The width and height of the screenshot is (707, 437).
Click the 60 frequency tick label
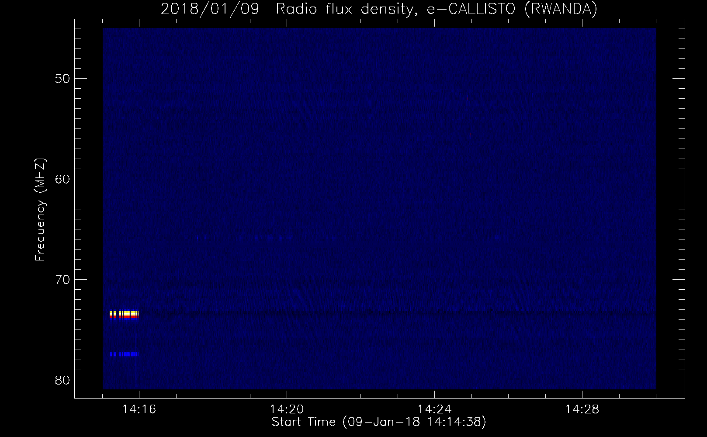pos(63,179)
